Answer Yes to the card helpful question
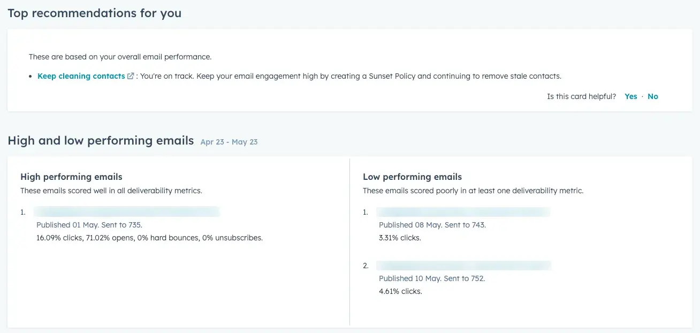 coord(630,96)
